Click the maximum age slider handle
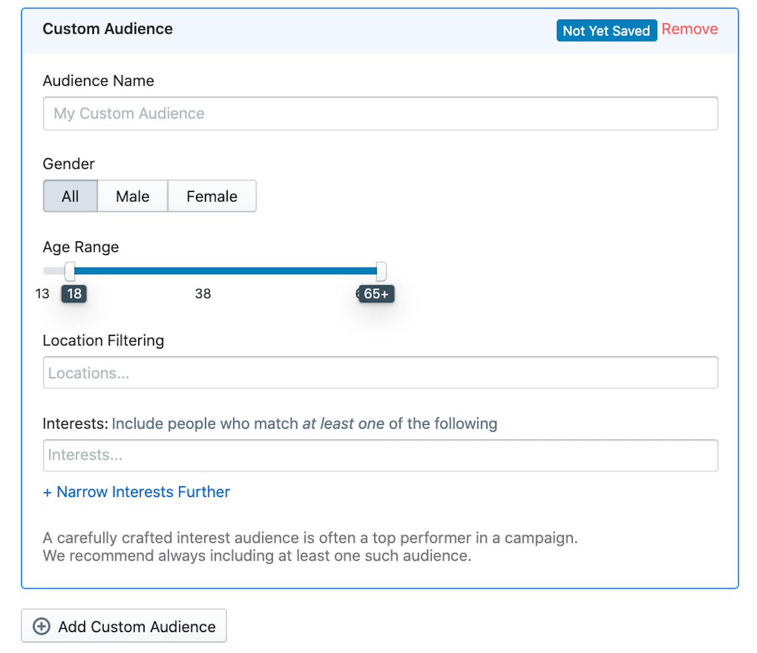The image size is (757, 653). click(x=381, y=271)
